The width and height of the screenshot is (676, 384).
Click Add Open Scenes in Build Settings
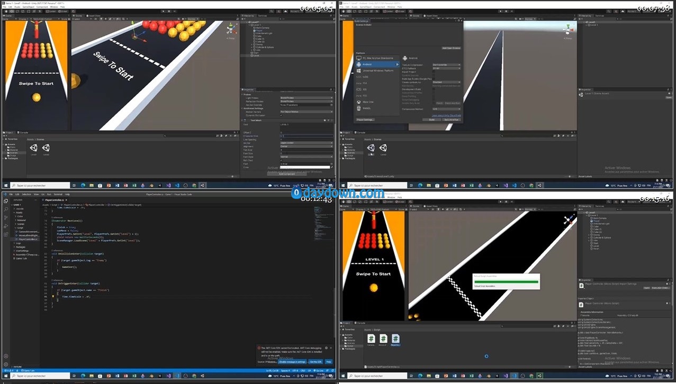(x=451, y=48)
